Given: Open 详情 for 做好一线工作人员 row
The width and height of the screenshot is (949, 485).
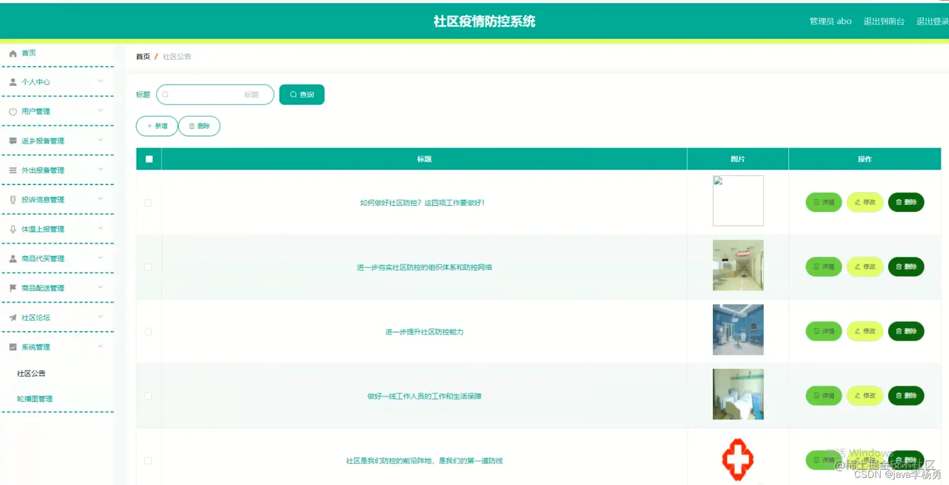Looking at the screenshot, I should point(823,396).
